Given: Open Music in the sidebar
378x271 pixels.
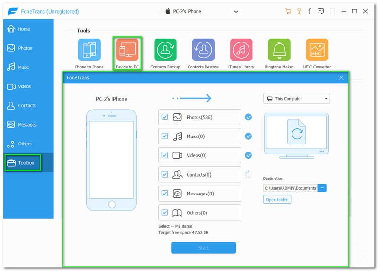Looking at the screenshot, I should click(28, 67).
